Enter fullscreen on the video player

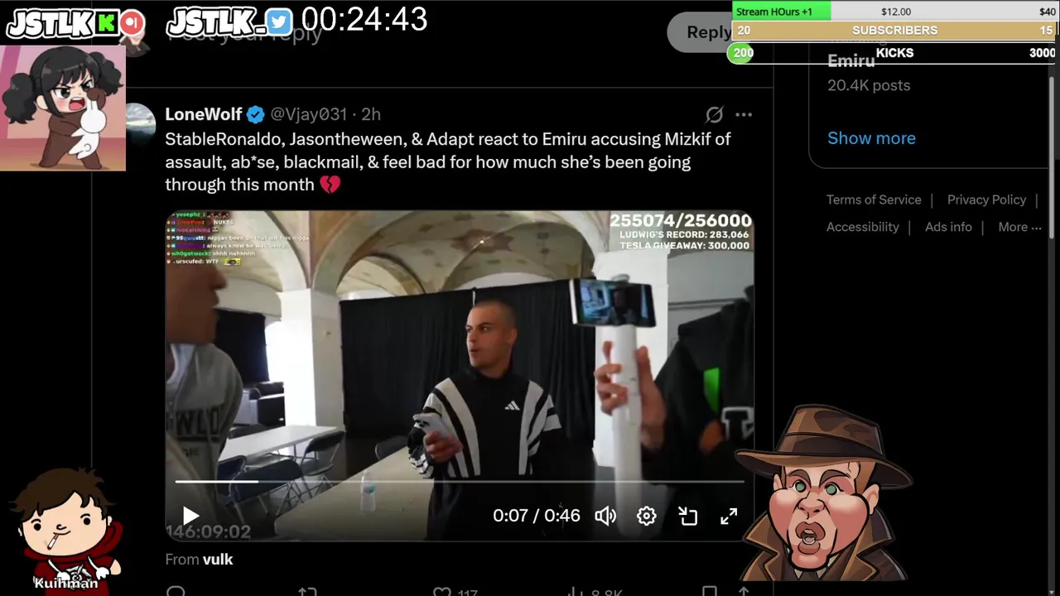[x=729, y=516]
